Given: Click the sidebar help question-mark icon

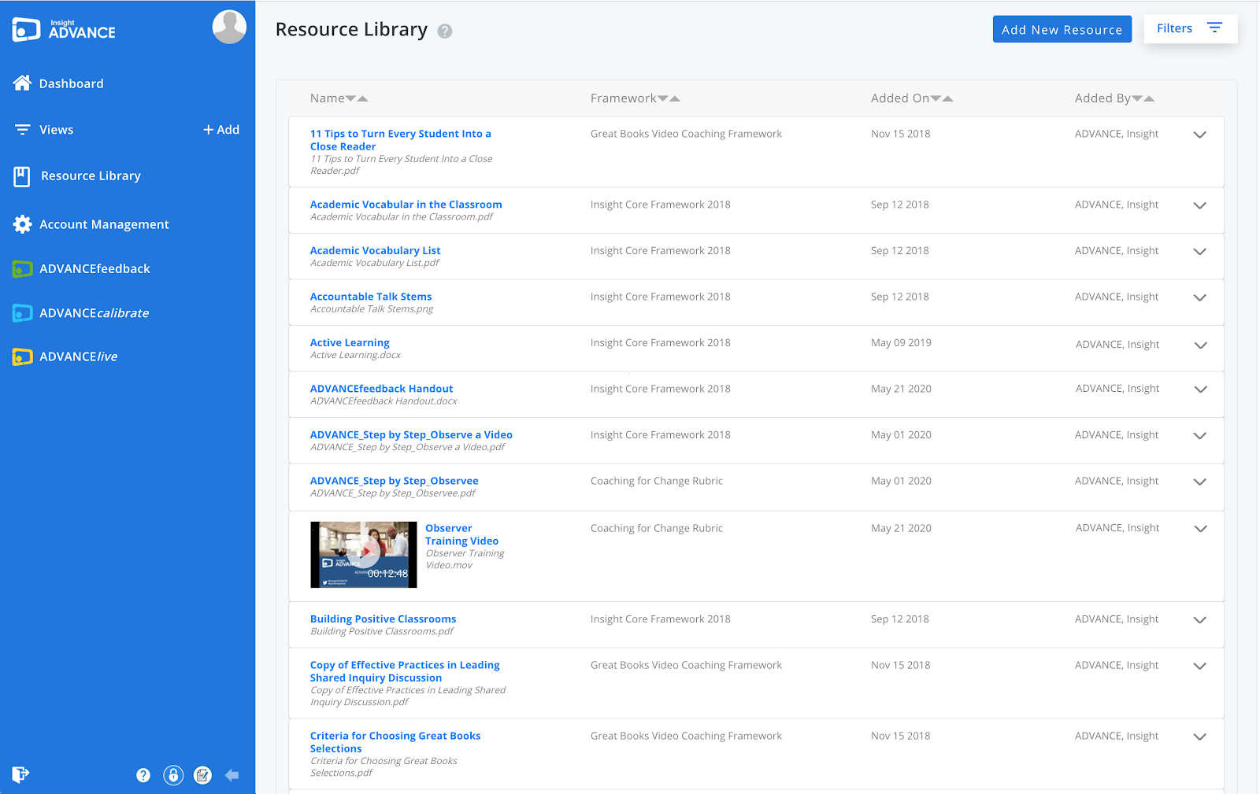Looking at the screenshot, I should tap(143, 775).
